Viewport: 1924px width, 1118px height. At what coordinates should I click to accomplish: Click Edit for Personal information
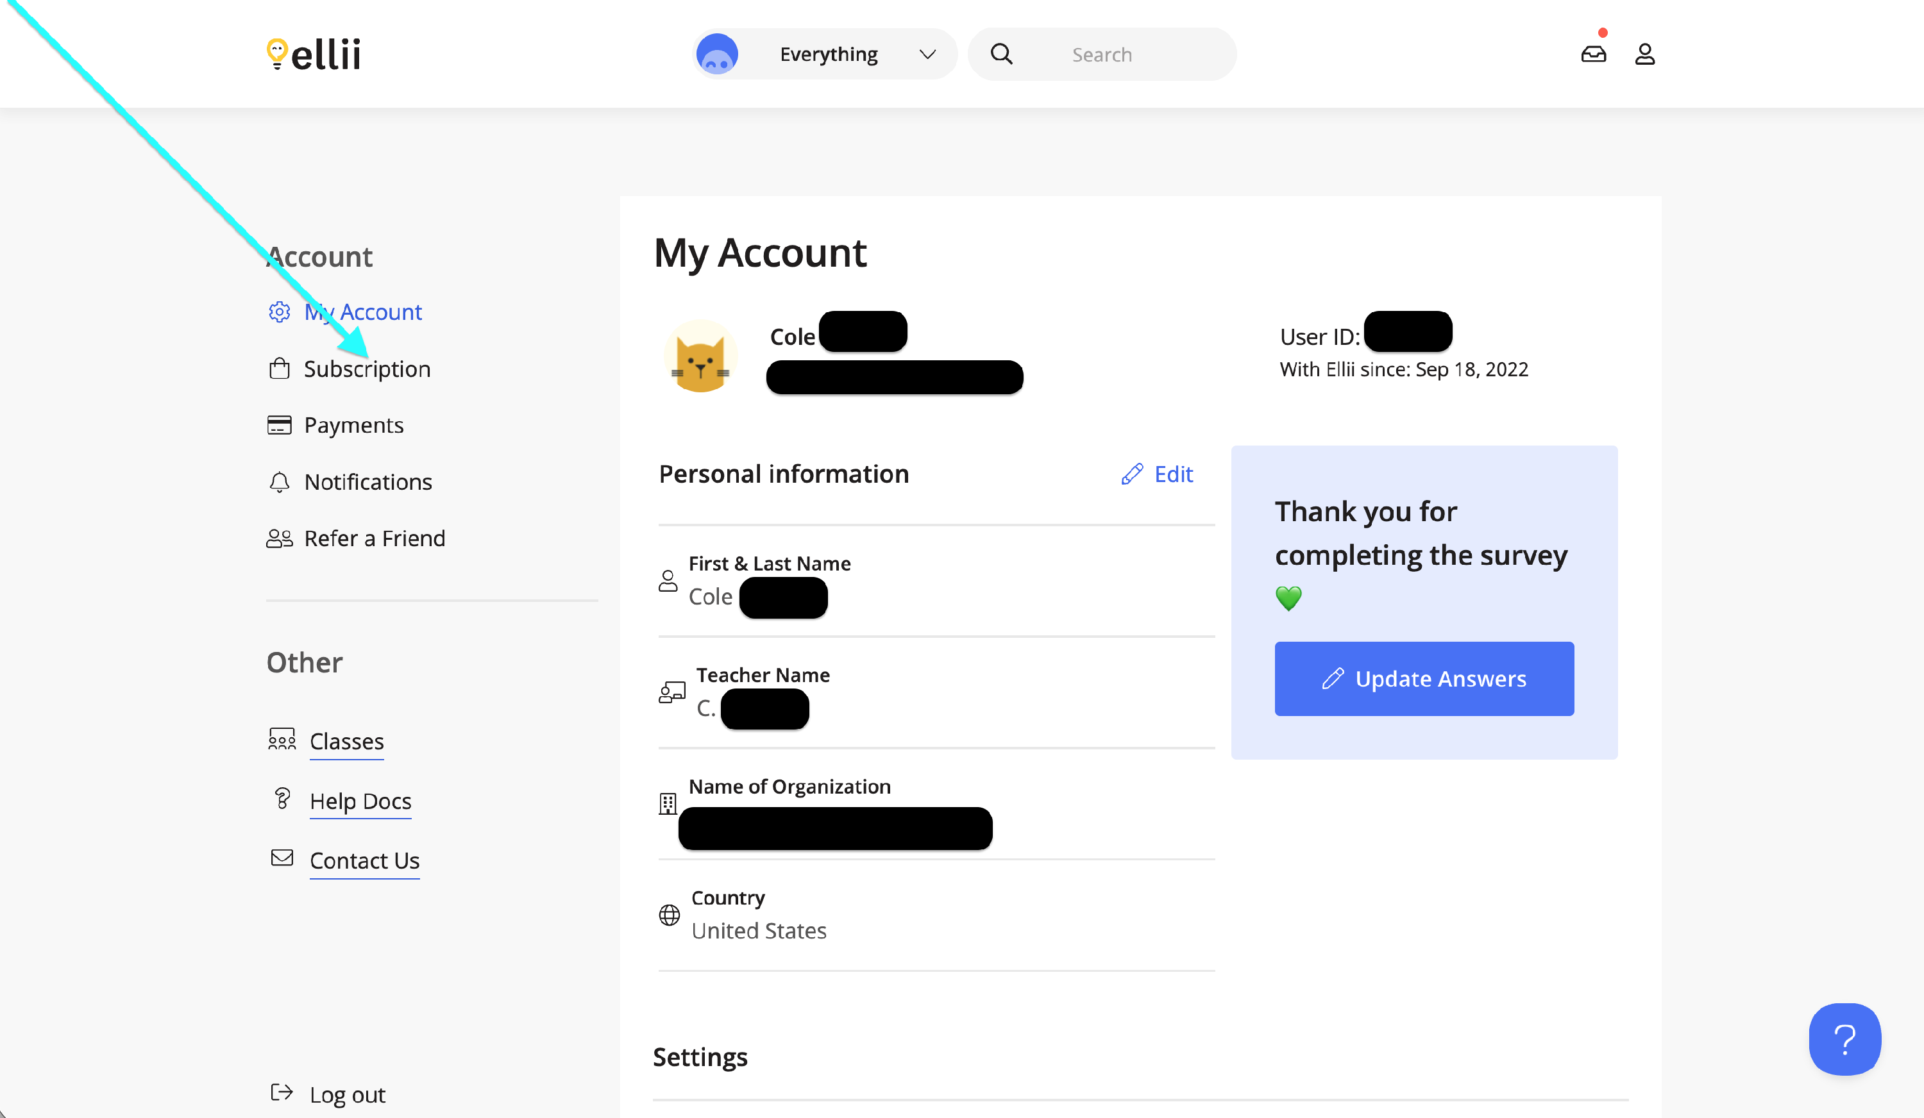(1158, 474)
